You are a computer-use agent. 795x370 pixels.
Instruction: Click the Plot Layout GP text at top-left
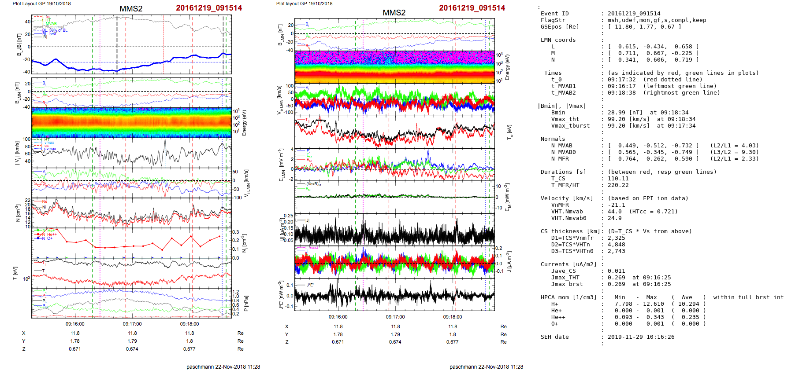pos(41,4)
